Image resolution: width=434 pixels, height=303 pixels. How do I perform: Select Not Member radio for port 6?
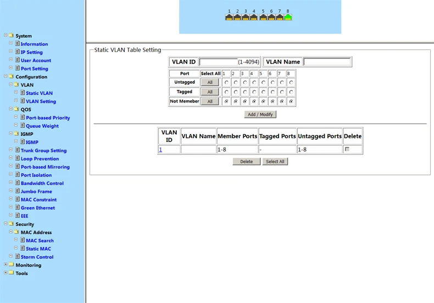tap(272, 101)
